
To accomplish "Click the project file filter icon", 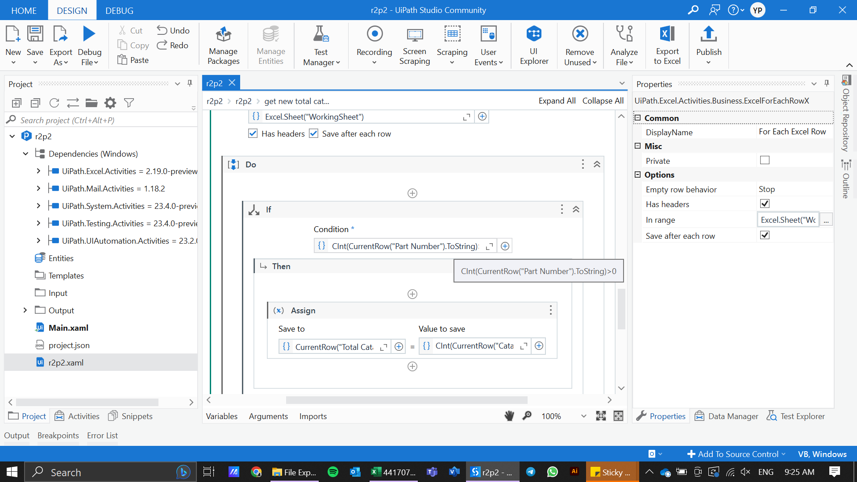I will [129, 103].
